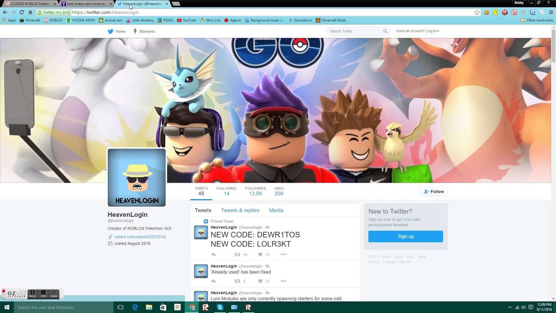
Task: Pause the ezvid recording
Action: (x=32, y=294)
